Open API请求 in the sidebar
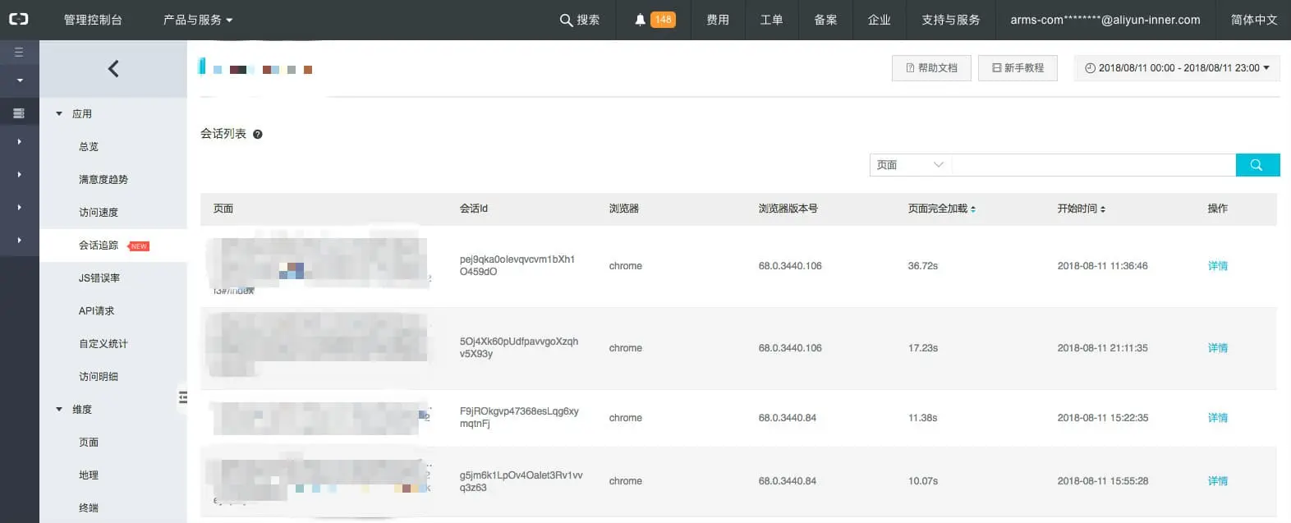Image resolution: width=1291 pixels, height=523 pixels. coord(96,311)
